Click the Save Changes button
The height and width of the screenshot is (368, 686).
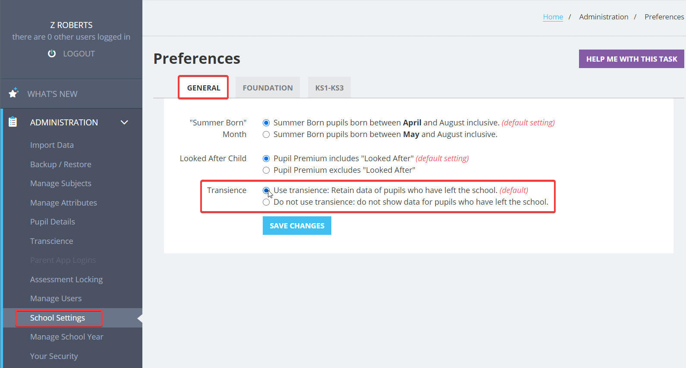point(297,225)
